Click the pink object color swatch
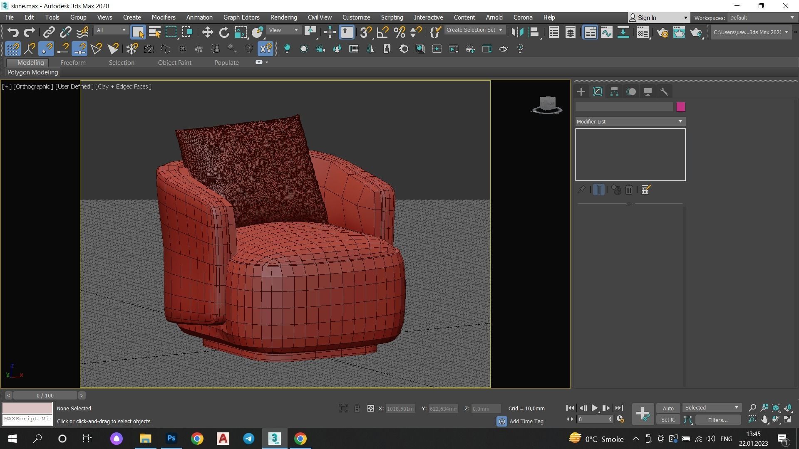The width and height of the screenshot is (799, 449). tap(681, 107)
